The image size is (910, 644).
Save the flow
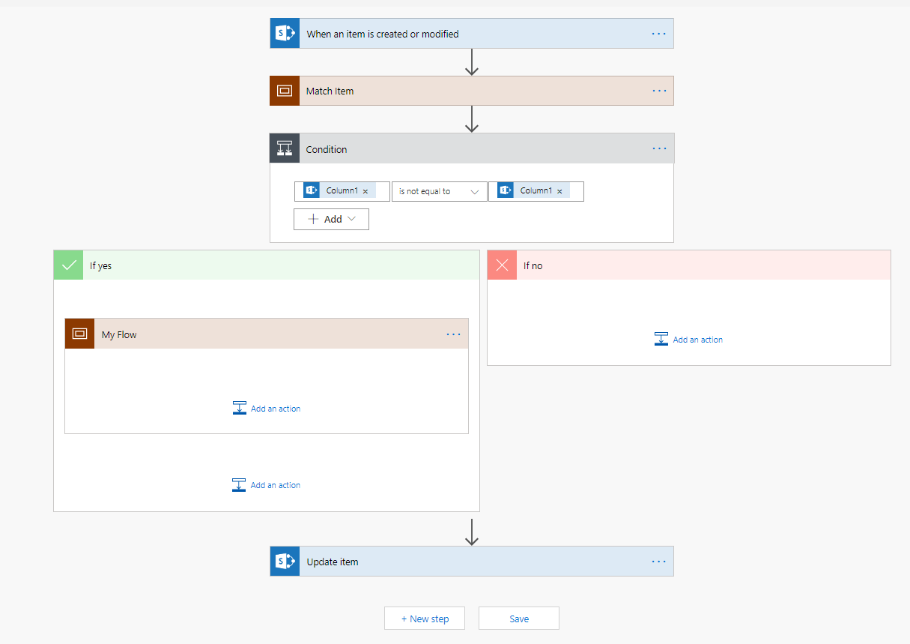(x=519, y=619)
